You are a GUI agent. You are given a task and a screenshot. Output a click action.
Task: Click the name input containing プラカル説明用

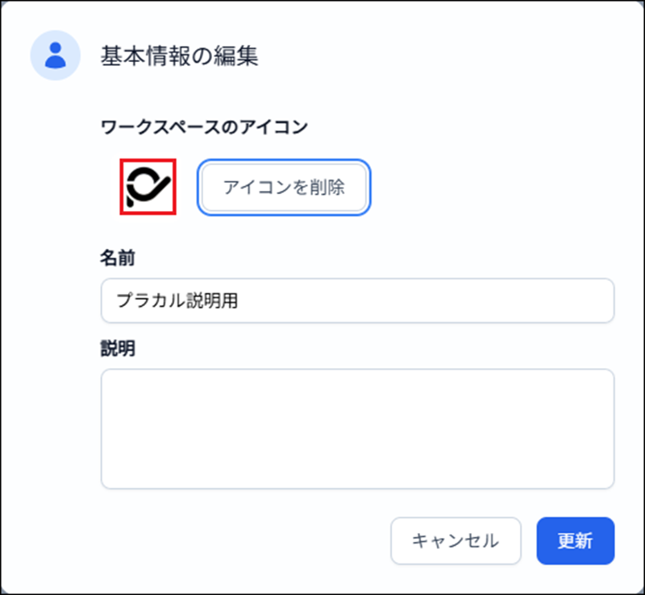tap(357, 300)
